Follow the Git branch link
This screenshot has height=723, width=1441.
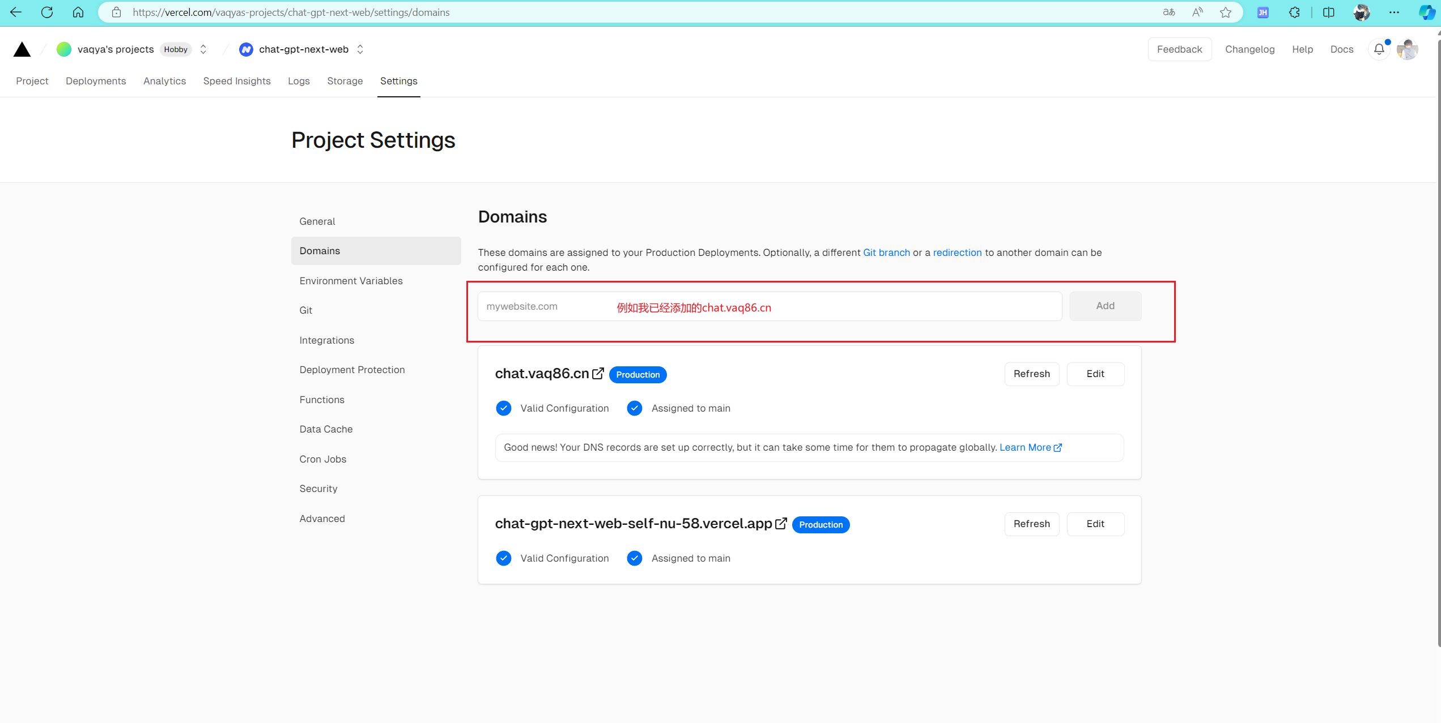point(886,253)
